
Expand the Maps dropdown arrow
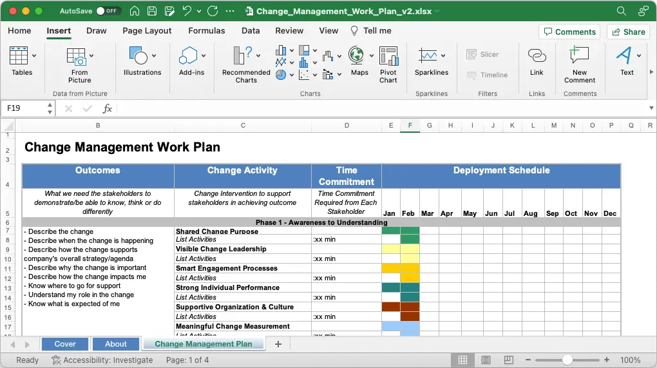371,55
